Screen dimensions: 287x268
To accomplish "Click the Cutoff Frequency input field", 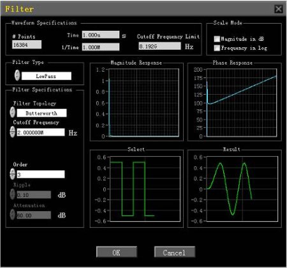I will click(x=41, y=132).
